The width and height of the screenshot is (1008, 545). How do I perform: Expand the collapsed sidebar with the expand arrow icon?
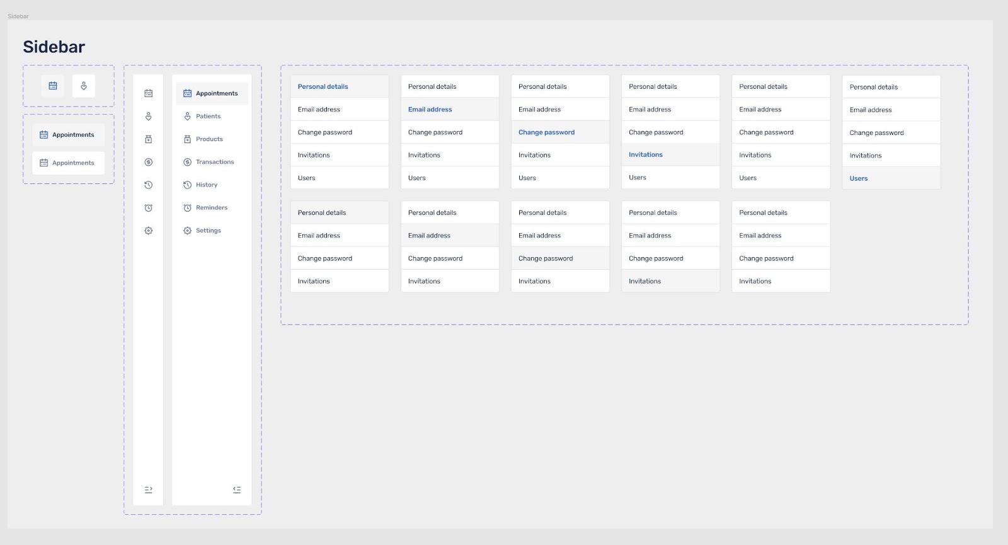pyautogui.click(x=149, y=490)
